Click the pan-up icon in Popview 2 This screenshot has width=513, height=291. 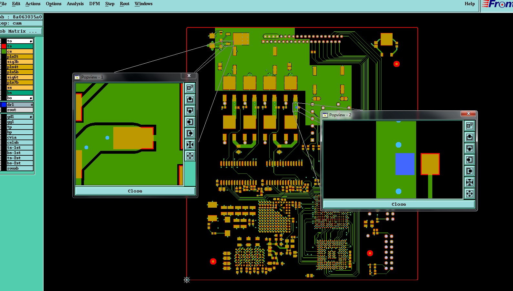coord(469,137)
